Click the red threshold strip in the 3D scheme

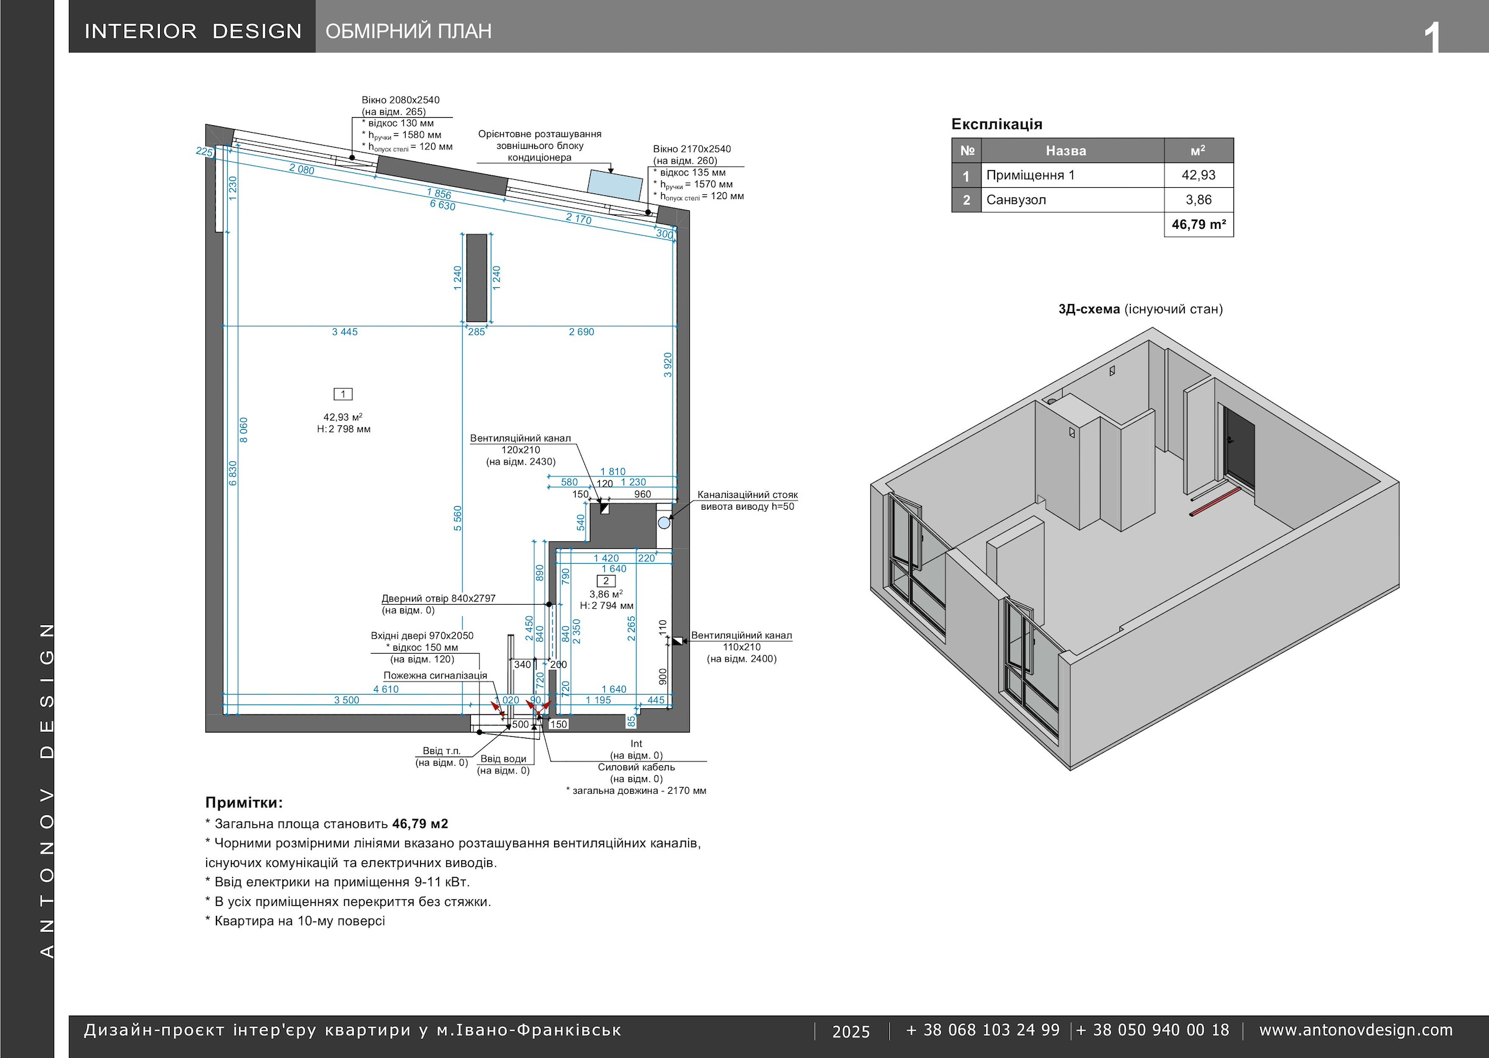1215,502
